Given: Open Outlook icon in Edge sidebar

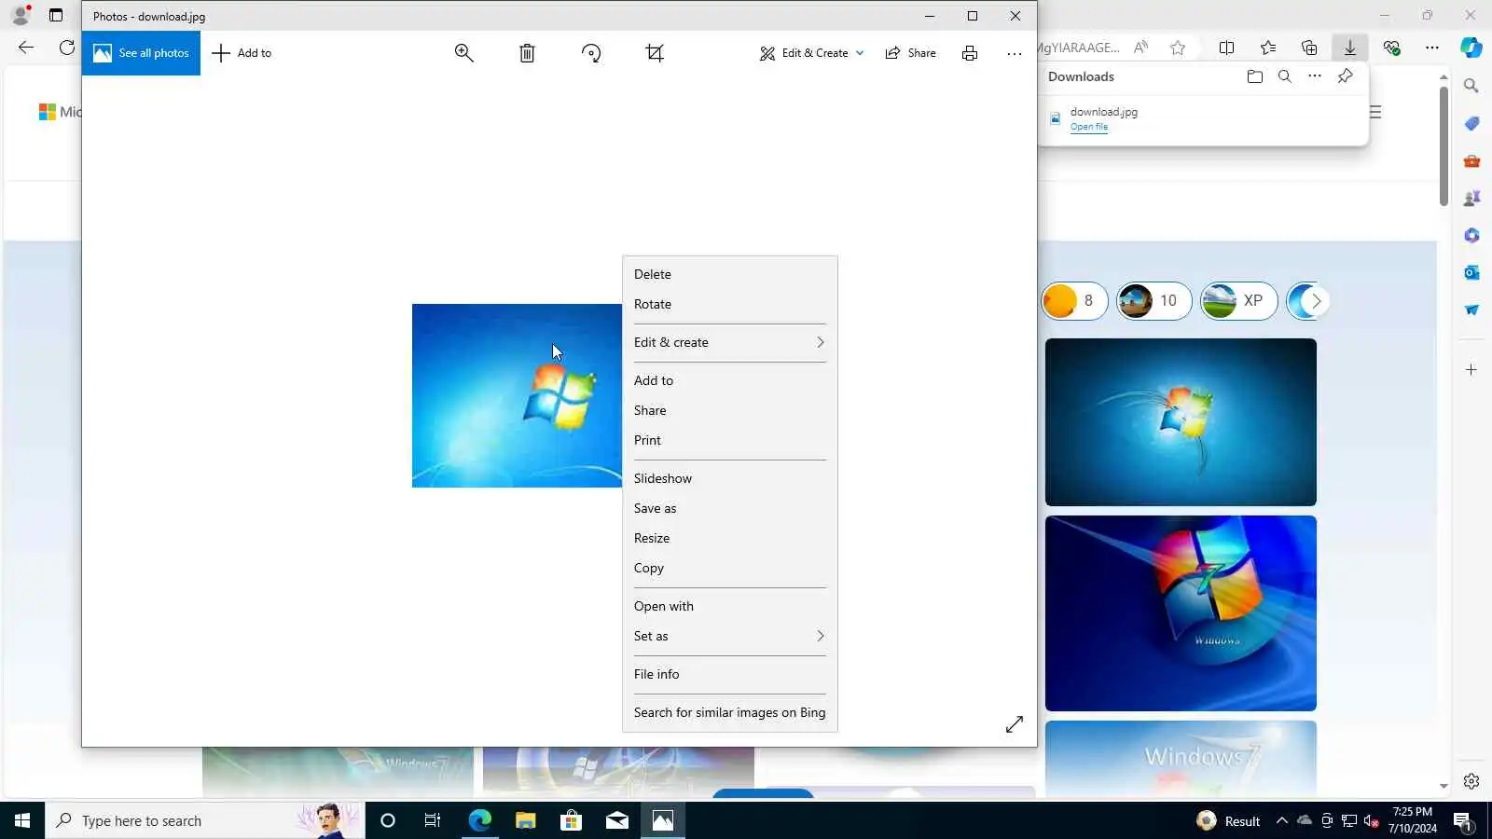Looking at the screenshot, I should pyautogui.click(x=1471, y=272).
